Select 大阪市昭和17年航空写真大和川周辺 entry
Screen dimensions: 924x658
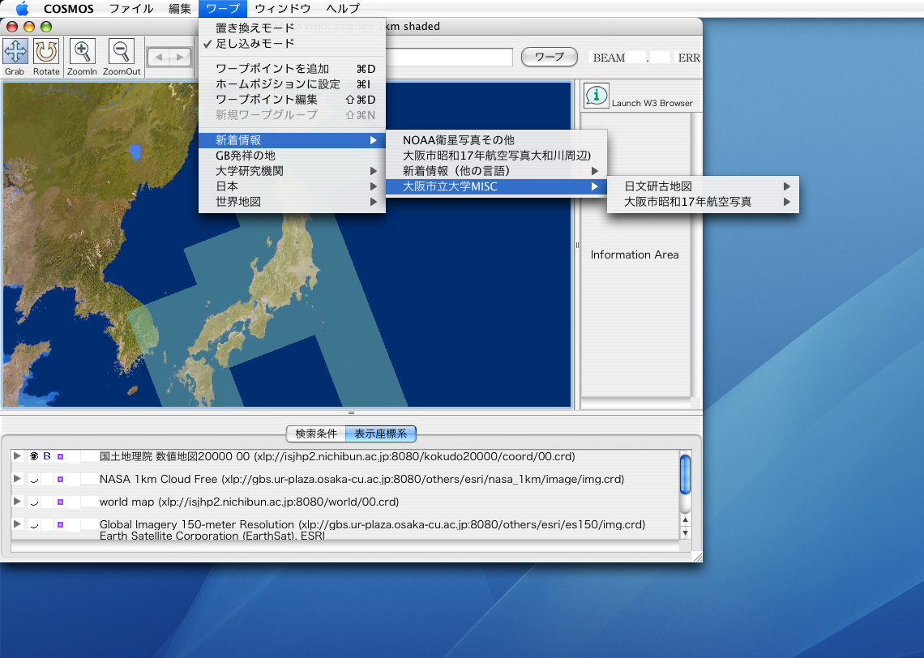(496, 156)
